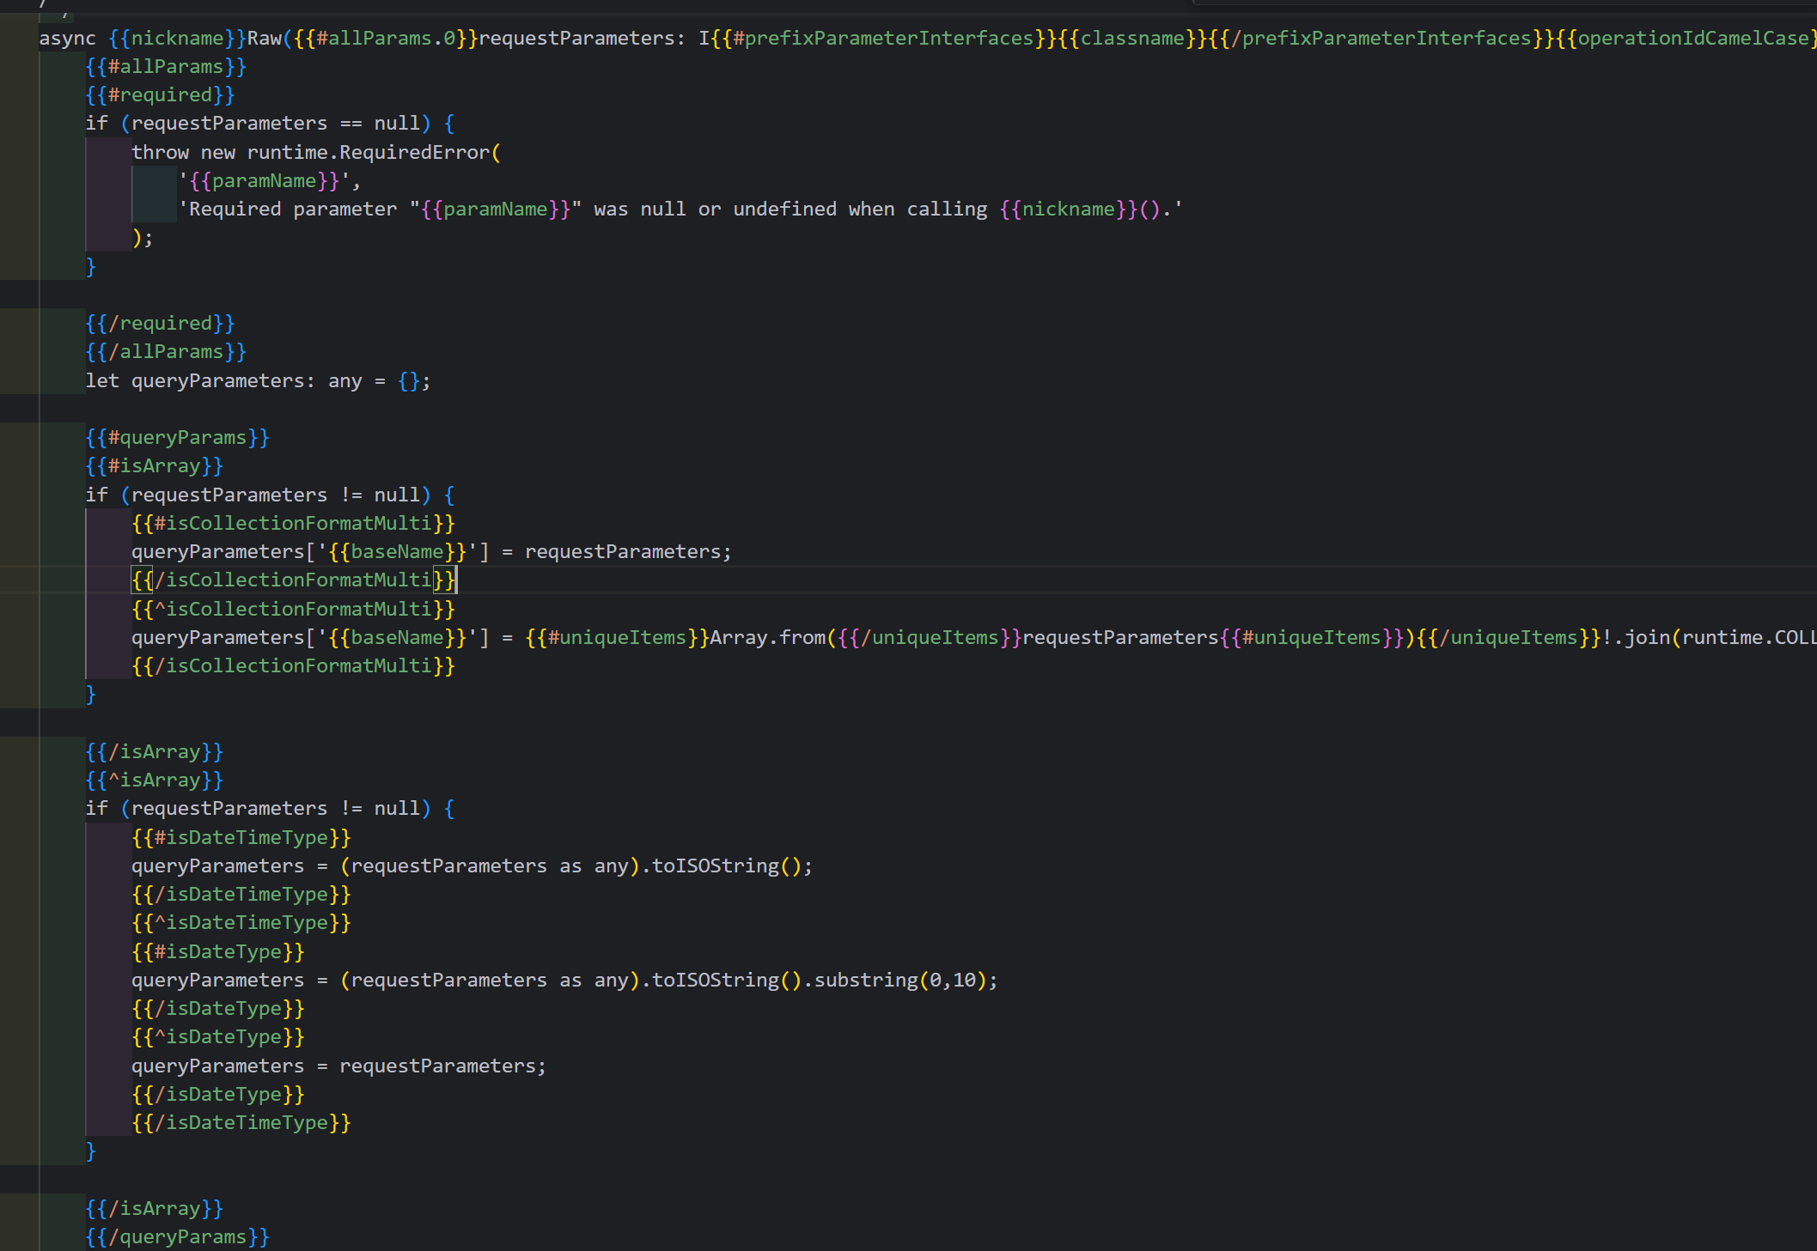Click the {{/required}} closing tag

(160, 324)
